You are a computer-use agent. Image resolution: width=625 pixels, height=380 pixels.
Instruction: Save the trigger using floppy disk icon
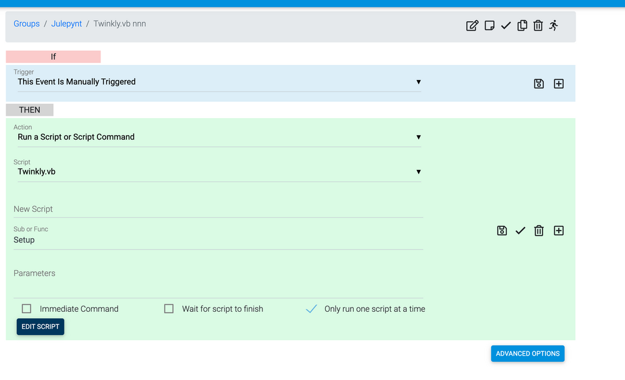[x=539, y=84]
